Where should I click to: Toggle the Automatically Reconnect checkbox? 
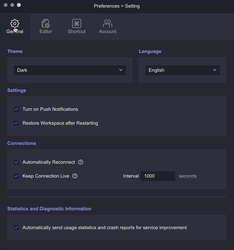(x=16, y=162)
